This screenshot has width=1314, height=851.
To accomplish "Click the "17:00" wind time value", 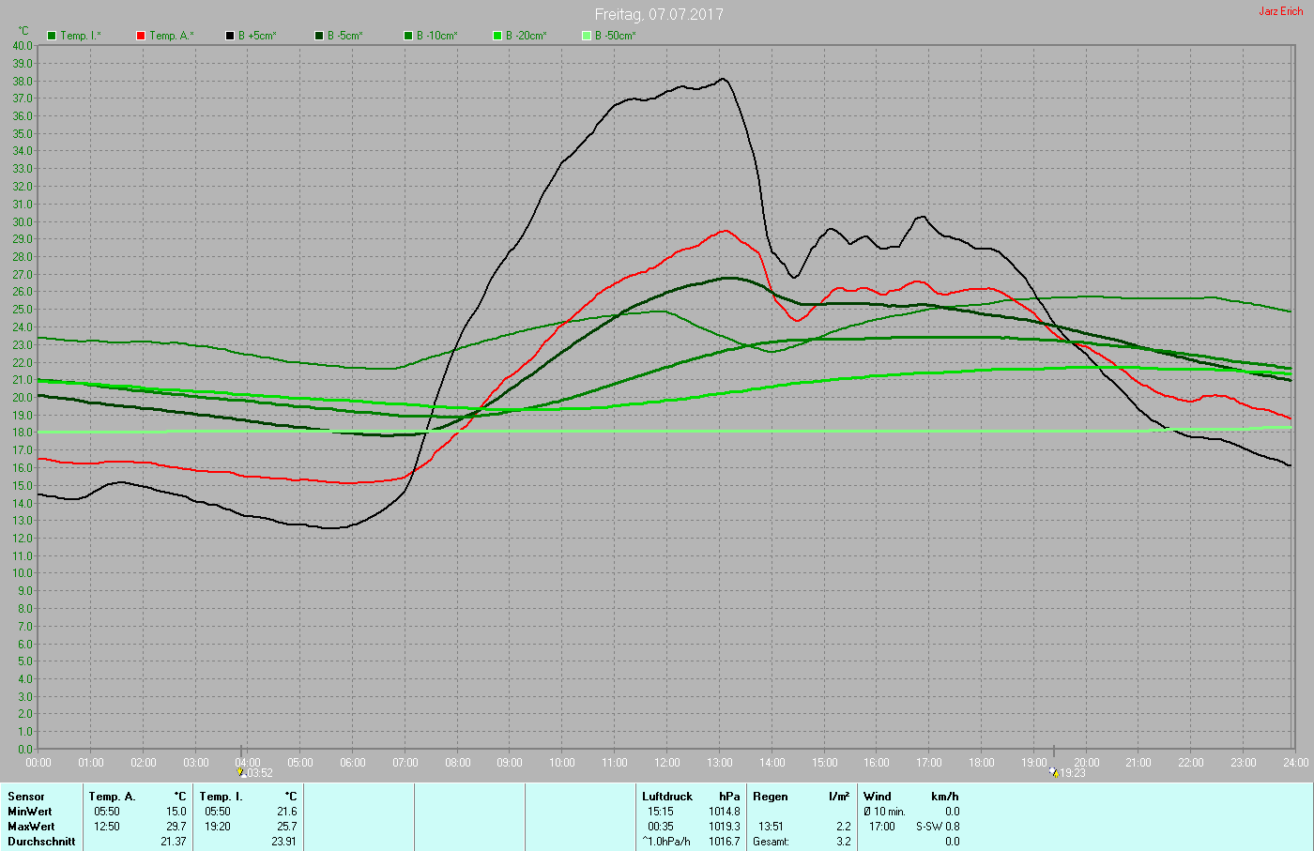I will click(882, 827).
